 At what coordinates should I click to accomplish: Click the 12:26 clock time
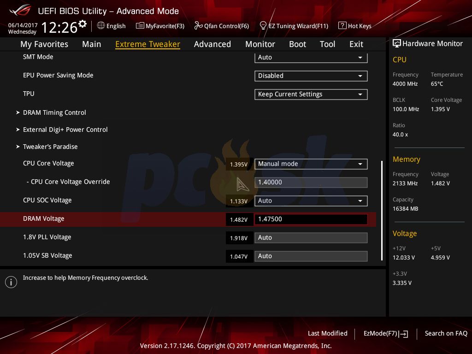(59, 28)
